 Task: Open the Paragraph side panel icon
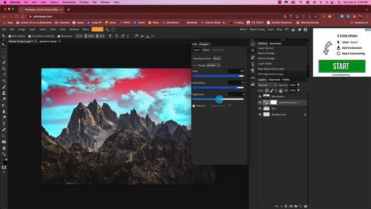tap(253, 70)
